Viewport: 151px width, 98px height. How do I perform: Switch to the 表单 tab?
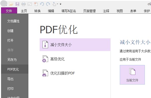(133, 11)
